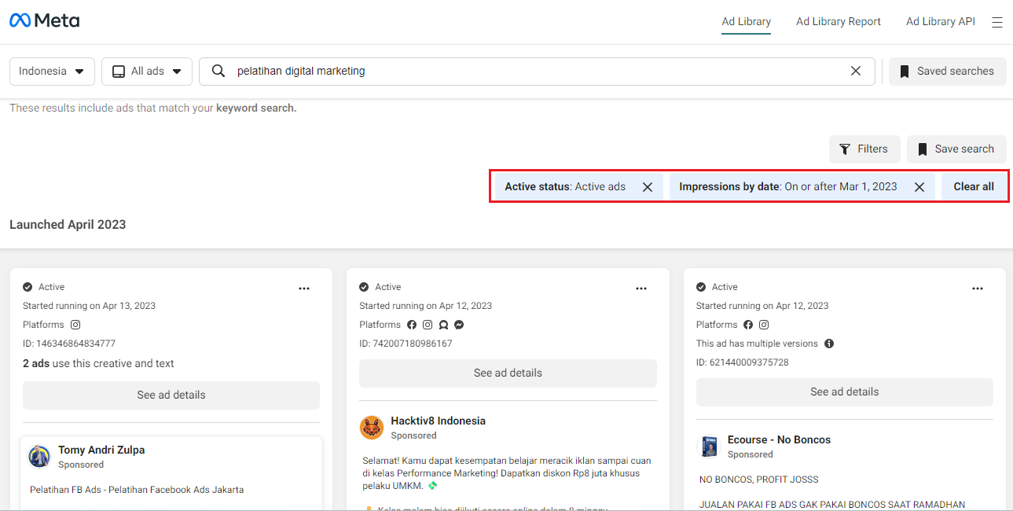This screenshot has height=511, width=1013.
Task: Click Hacktiv8 Indonesia profile avatar
Action: [372, 428]
